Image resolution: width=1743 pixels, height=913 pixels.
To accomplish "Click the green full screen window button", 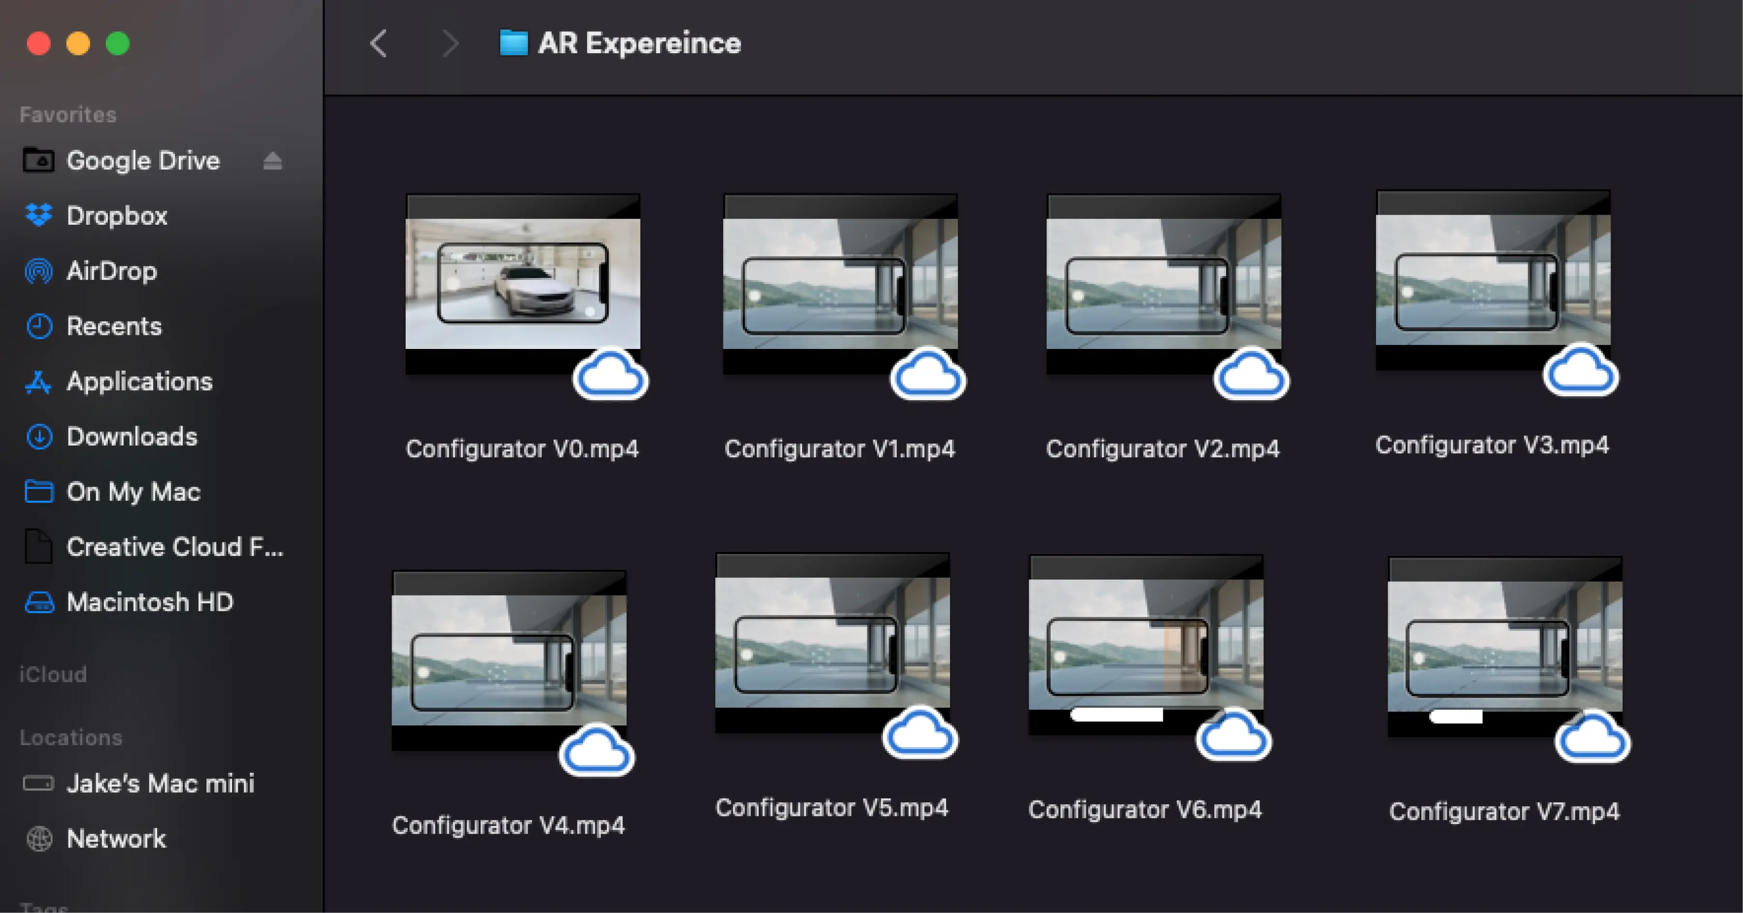I will [x=118, y=44].
